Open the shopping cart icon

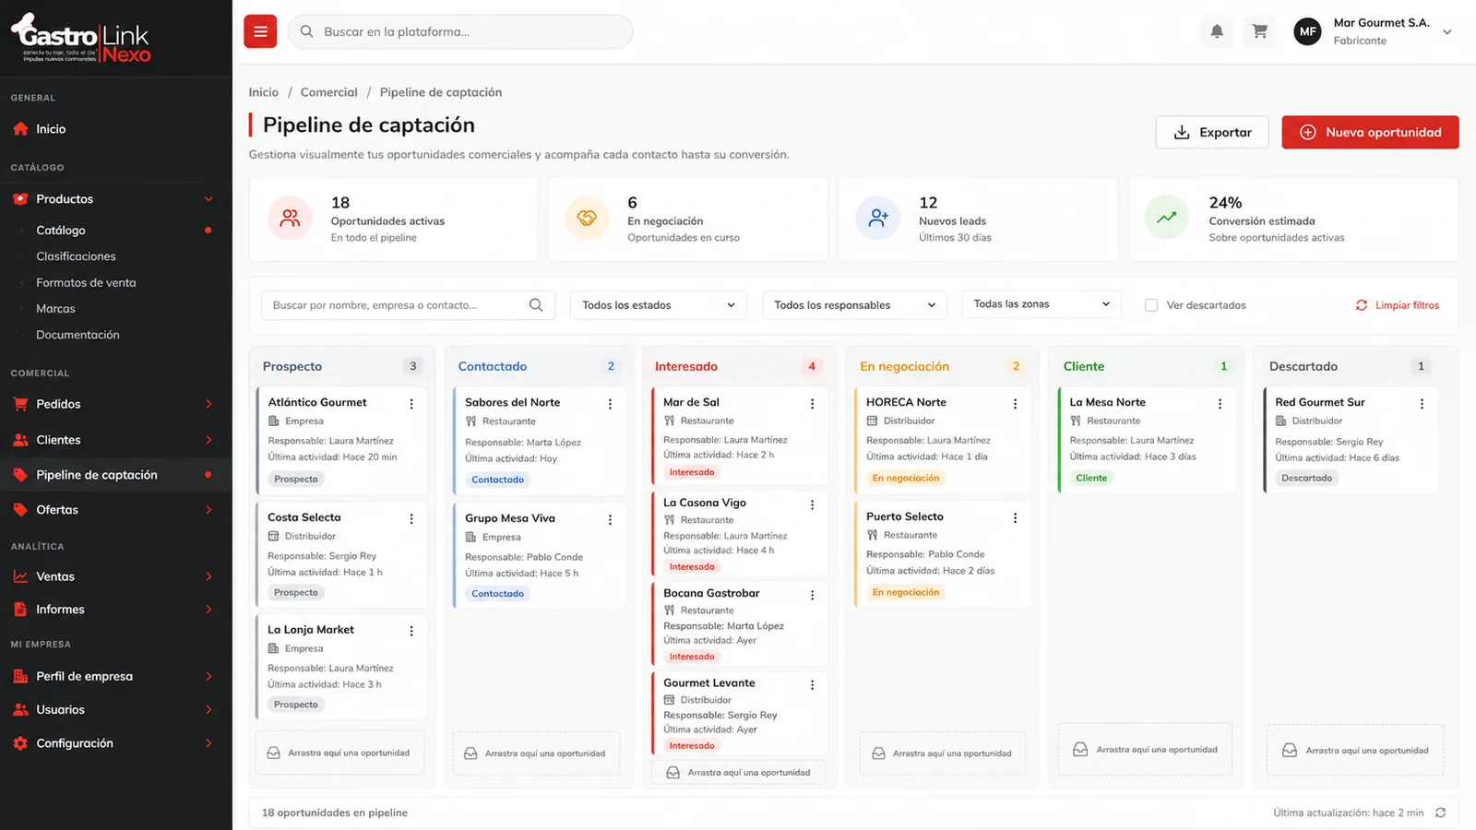pyautogui.click(x=1259, y=31)
